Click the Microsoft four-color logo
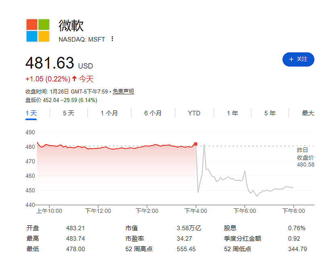The image size is (320, 258). pos(38,30)
